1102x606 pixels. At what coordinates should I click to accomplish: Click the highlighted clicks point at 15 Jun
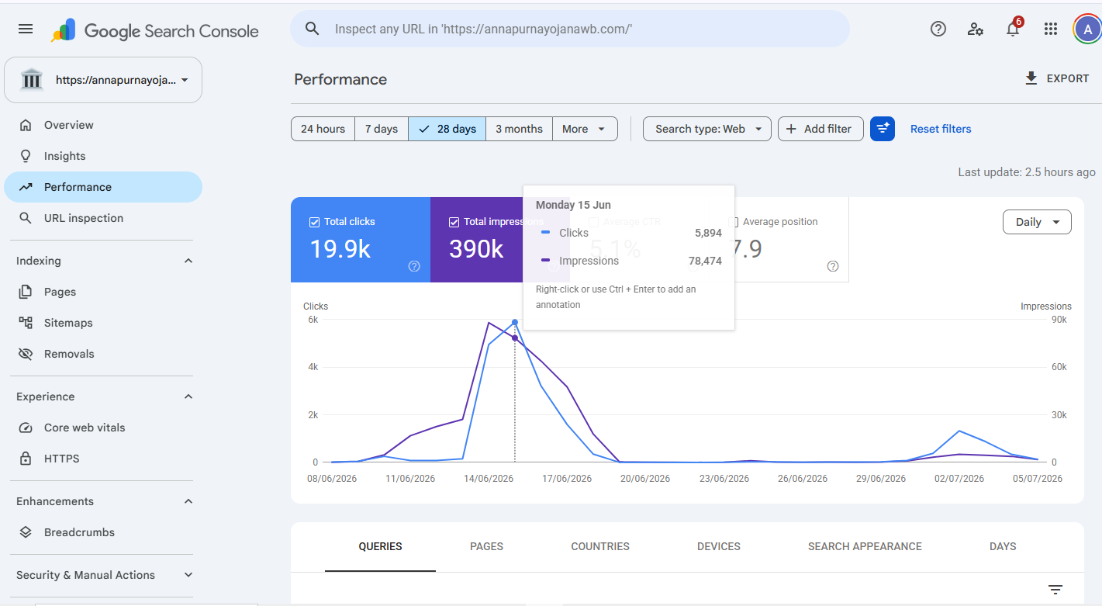tap(515, 322)
